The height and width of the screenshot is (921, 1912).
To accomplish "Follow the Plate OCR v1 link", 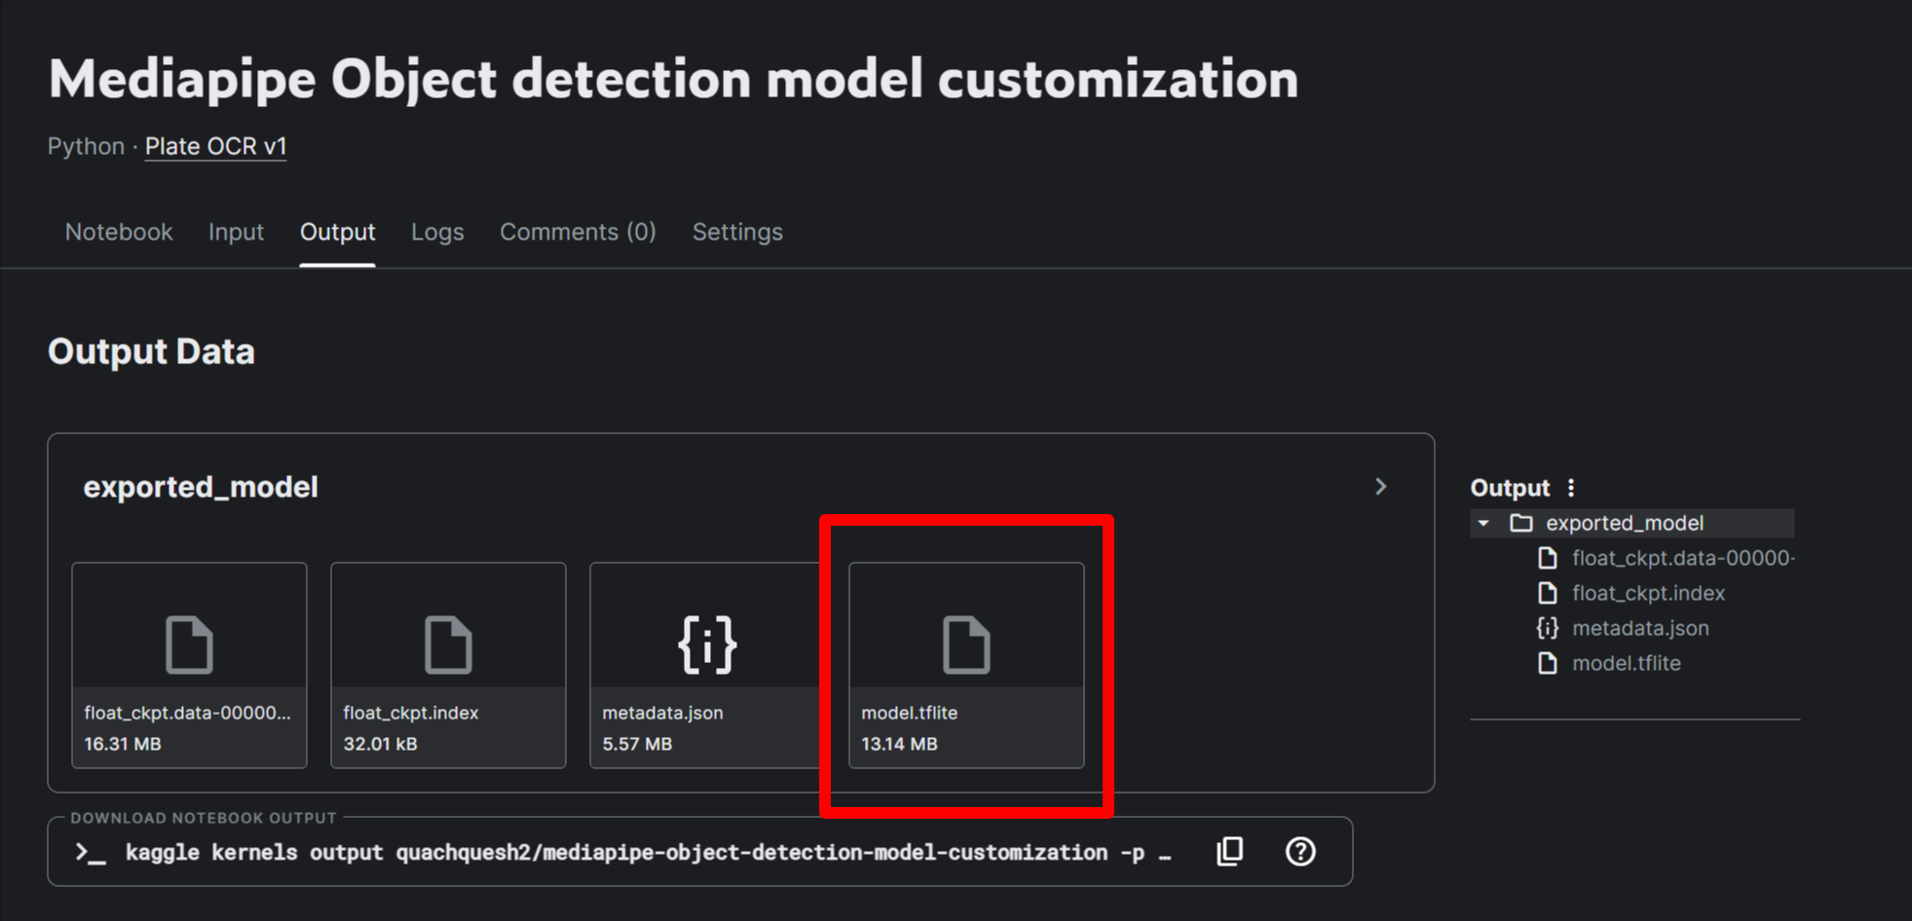I will click(x=215, y=146).
